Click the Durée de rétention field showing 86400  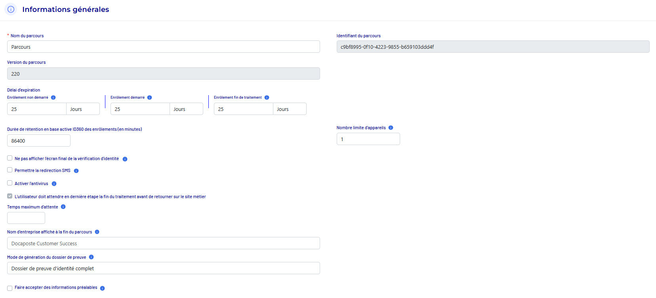click(x=39, y=141)
